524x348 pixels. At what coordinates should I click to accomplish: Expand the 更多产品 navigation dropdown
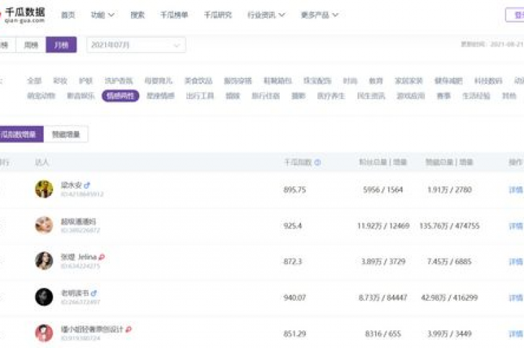click(319, 15)
